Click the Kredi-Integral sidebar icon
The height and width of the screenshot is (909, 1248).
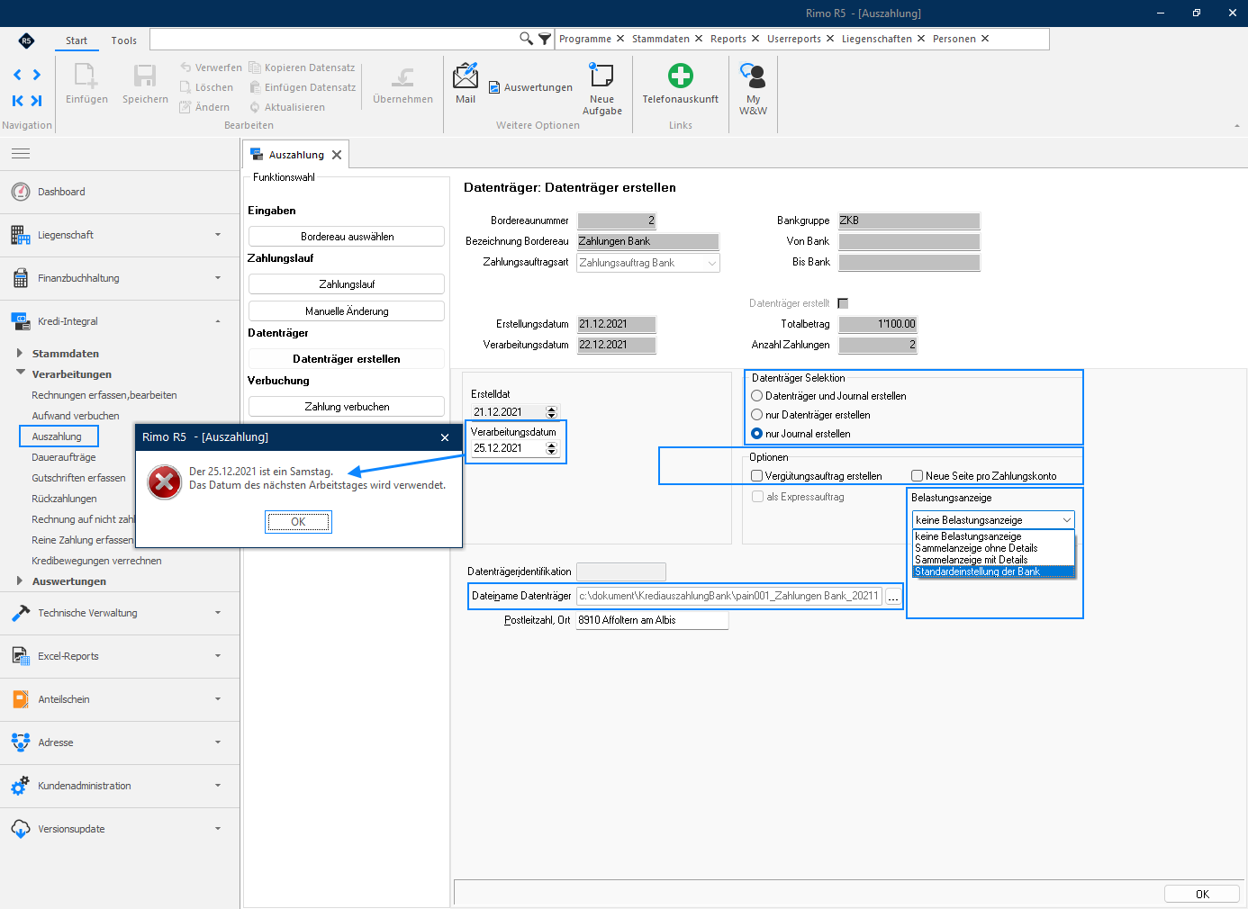coord(21,321)
